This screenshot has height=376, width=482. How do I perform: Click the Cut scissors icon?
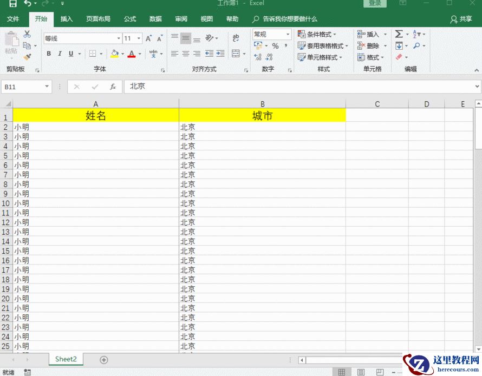point(27,34)
